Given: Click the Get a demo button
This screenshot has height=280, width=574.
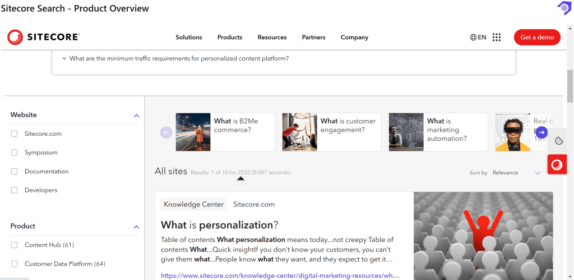Looking at the screenshot, I should (537, 38).
